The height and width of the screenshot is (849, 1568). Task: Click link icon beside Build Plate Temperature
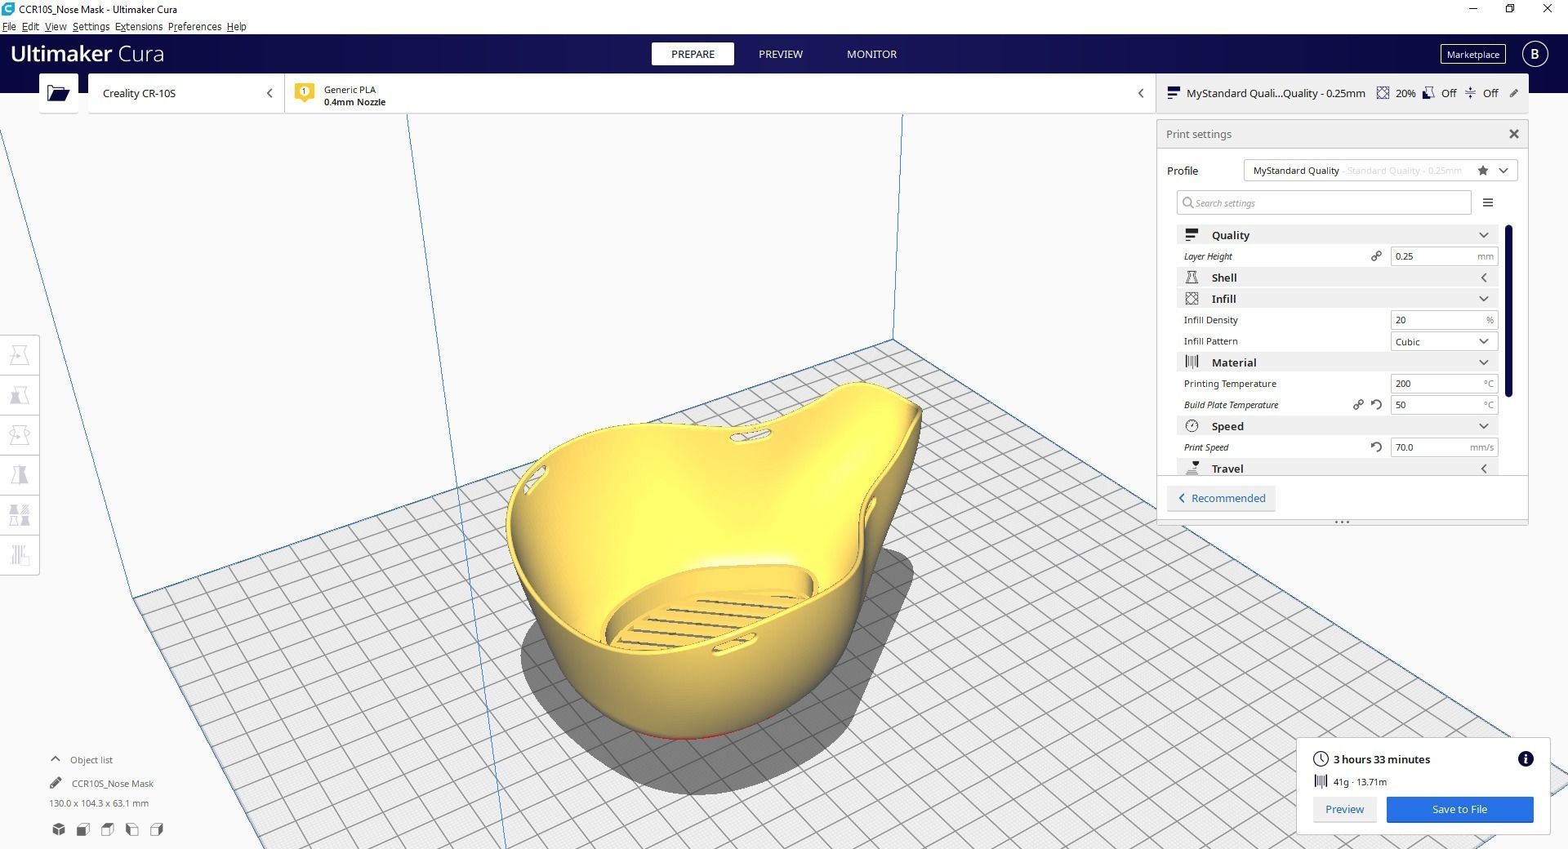pos(1358,405)
